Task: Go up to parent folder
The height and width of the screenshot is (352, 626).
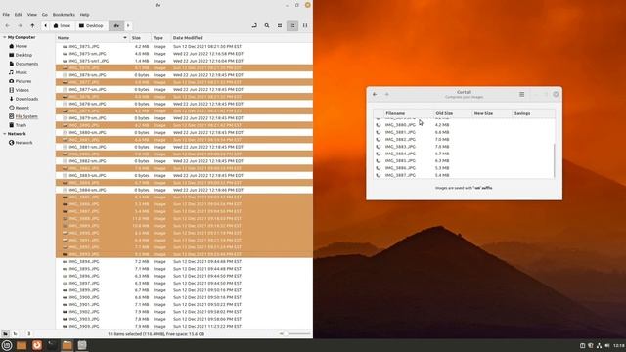Action: click(32, 25)
